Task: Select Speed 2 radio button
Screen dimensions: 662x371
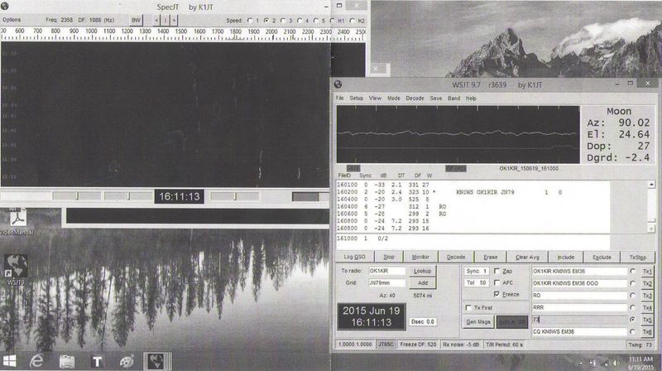Action: (266, 20)
